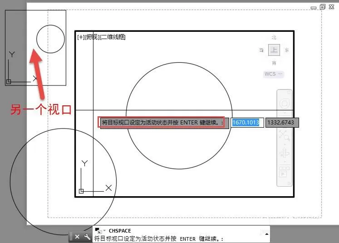Click the ViewCube east direction 东
This screenshot has width=339, height=243.
[x=287, y=50]
